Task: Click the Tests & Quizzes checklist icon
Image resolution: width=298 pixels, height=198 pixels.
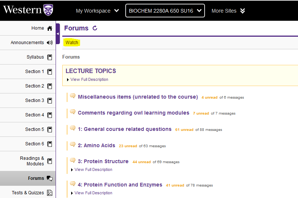Action: tap(50, 193)
